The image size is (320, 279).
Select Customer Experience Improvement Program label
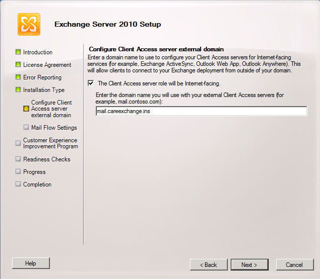[50, 143]
